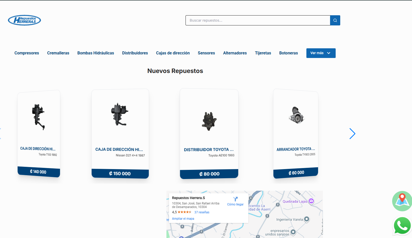The image size is (412, 238).
Task: Open the map location floating icon
Action: pos(402,201)
